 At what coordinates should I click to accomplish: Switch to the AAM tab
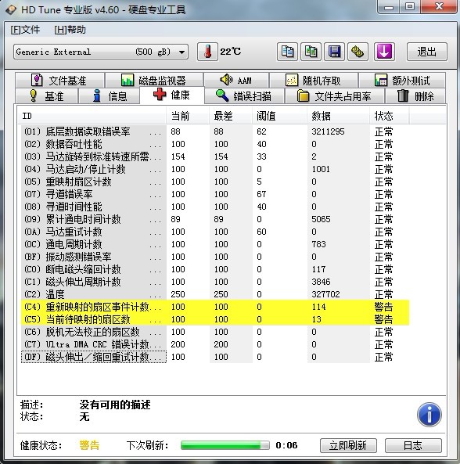[x=236, y=80]
